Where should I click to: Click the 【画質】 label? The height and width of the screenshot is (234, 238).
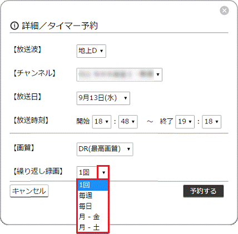[23, 148]
